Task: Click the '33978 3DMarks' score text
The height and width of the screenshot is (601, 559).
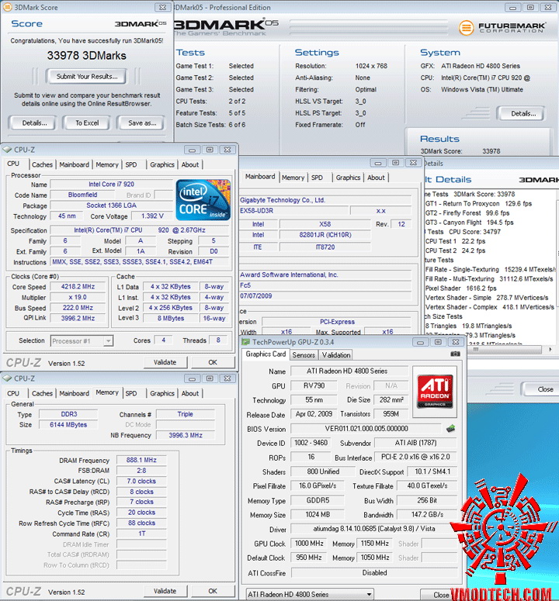Action: [87, 56]
